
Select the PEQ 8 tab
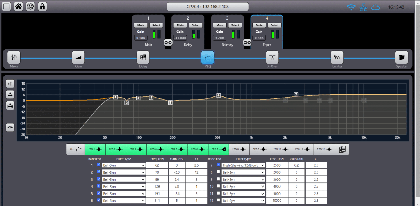pyautogui.click(x=239, y=149)
